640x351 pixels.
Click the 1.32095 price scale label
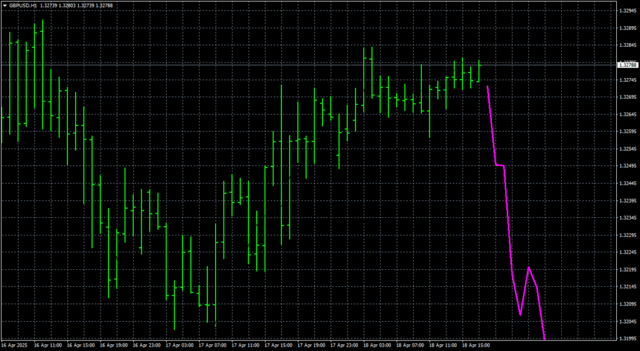click(x=626, y=304)
